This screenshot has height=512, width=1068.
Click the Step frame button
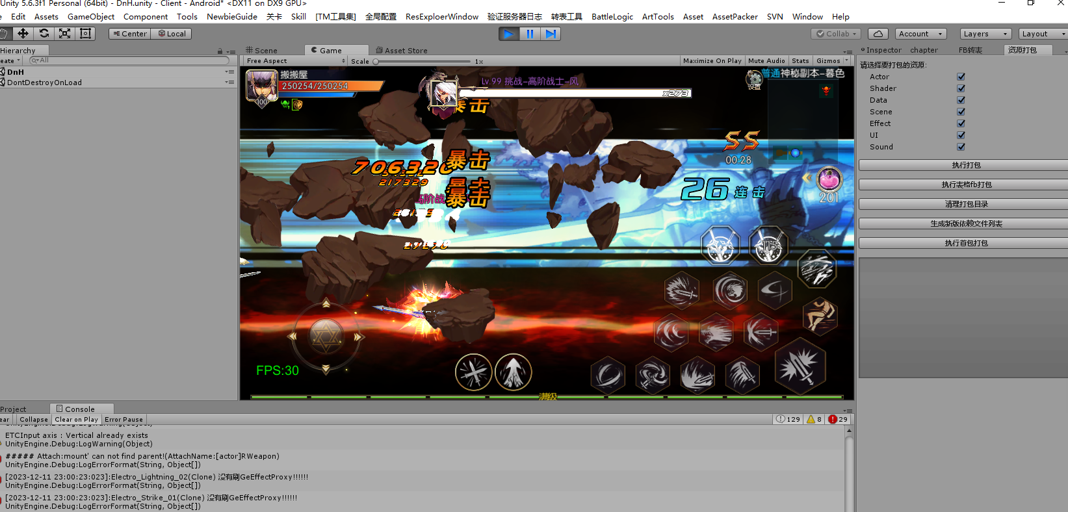pos(551,34)
